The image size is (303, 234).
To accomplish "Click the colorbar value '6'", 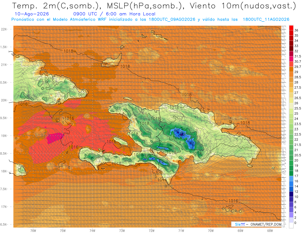I will [x=295, y=207].
